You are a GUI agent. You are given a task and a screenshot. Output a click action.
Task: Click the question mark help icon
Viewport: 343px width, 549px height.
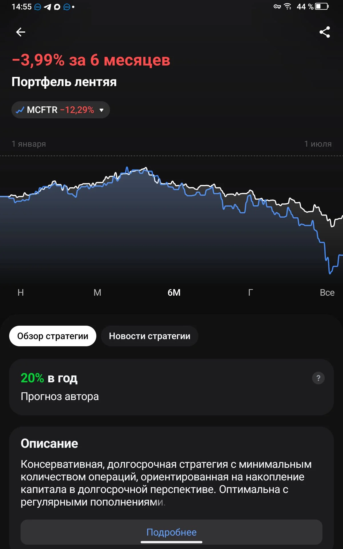[x=318, y=378]
